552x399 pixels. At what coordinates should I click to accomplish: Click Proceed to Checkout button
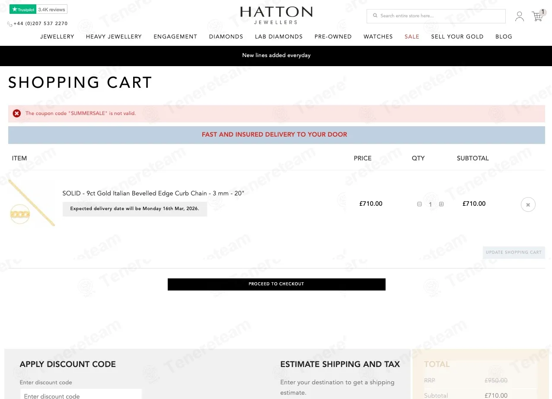tap(277, 284)
